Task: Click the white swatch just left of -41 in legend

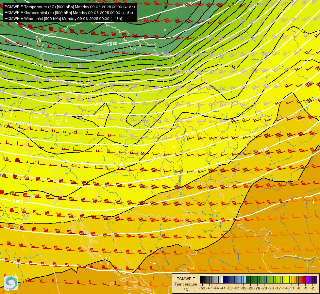Action: coord(222,280)
